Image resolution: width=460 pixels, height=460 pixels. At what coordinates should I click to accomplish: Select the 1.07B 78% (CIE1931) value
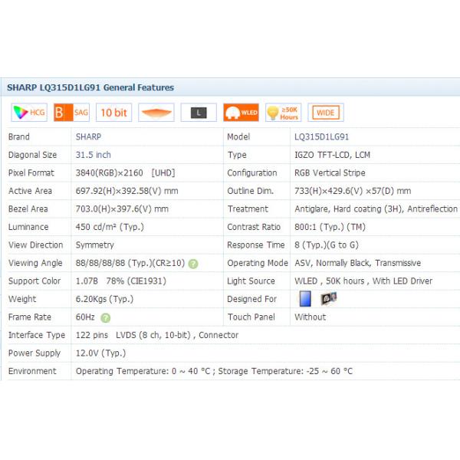point(121,281)
